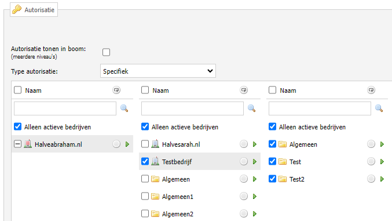Expand Halvesarah.nl with the green arrow
This screenshot has height=221, width=392.
[255, 144]
